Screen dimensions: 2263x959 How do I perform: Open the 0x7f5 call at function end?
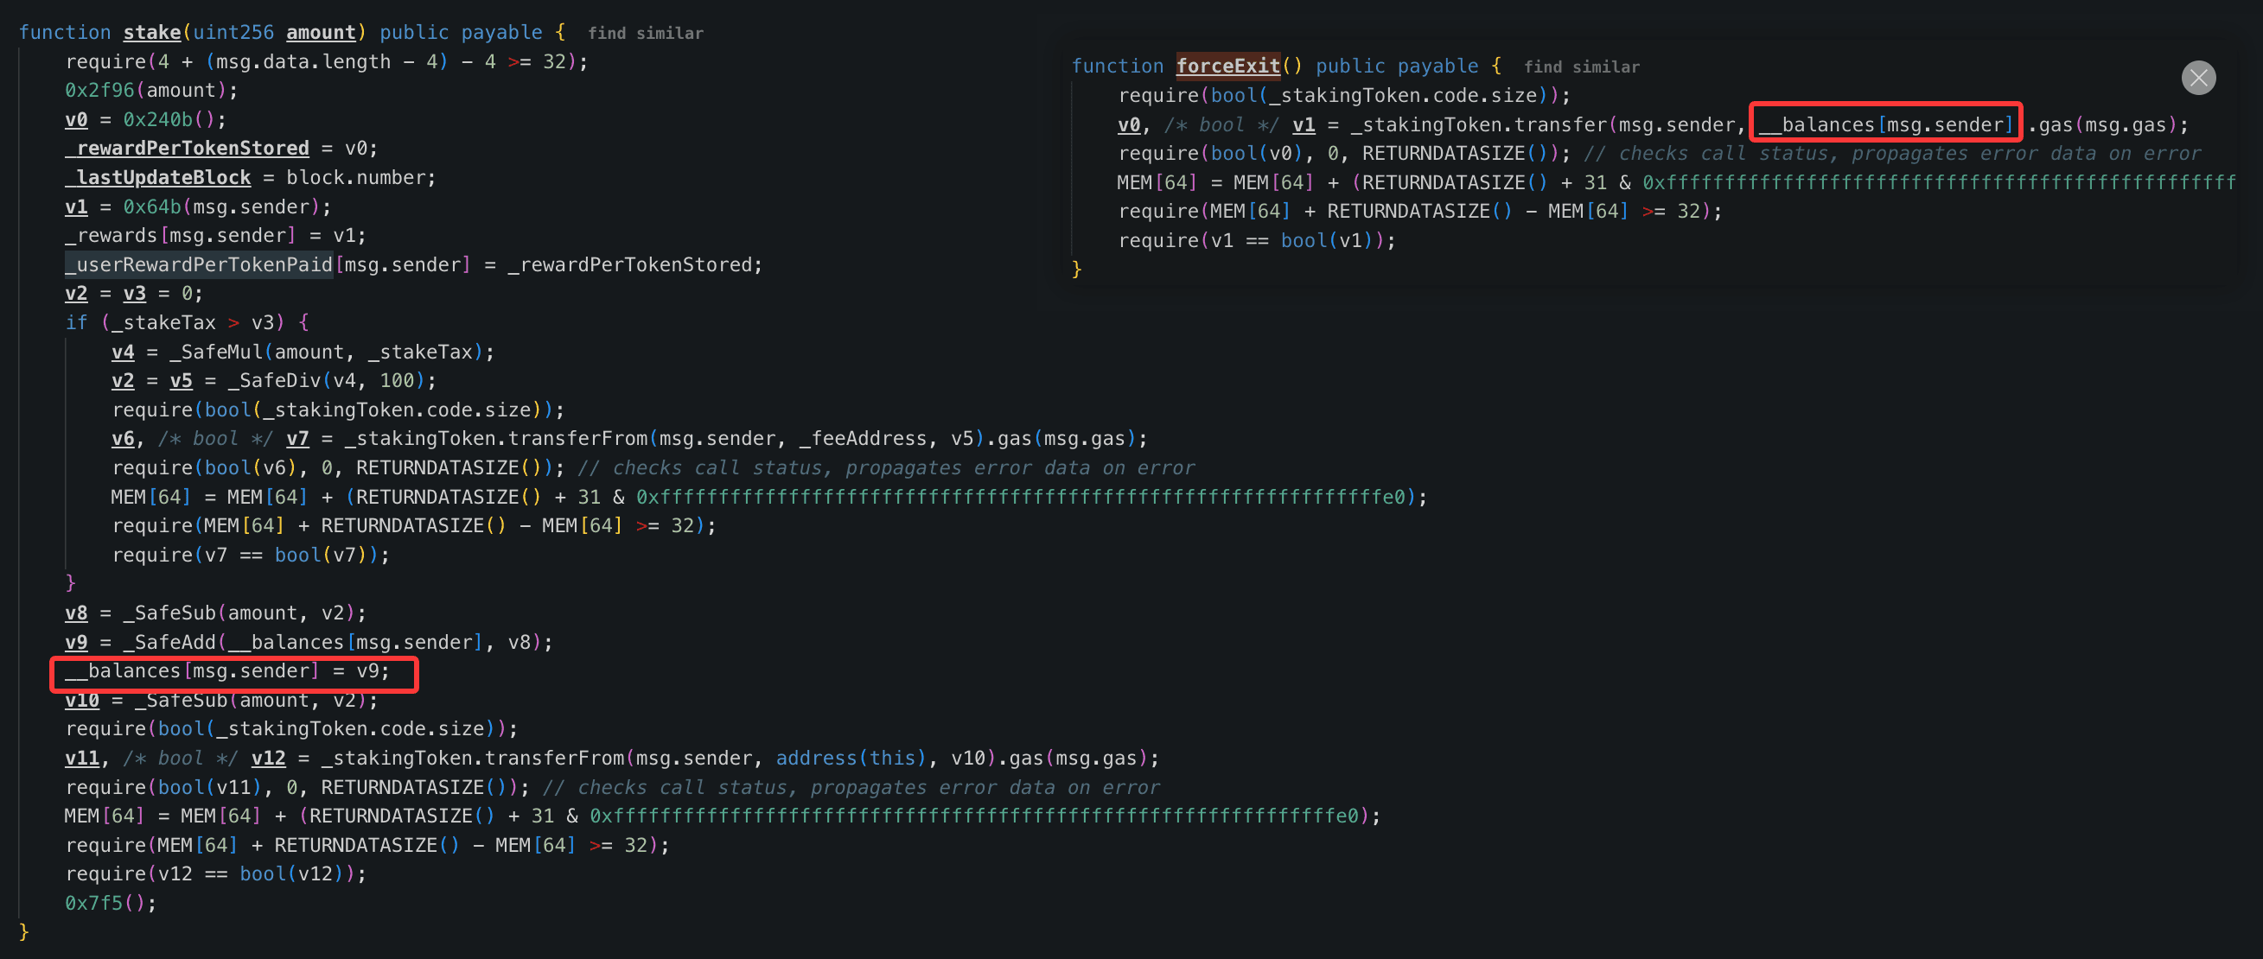(93, 903)
